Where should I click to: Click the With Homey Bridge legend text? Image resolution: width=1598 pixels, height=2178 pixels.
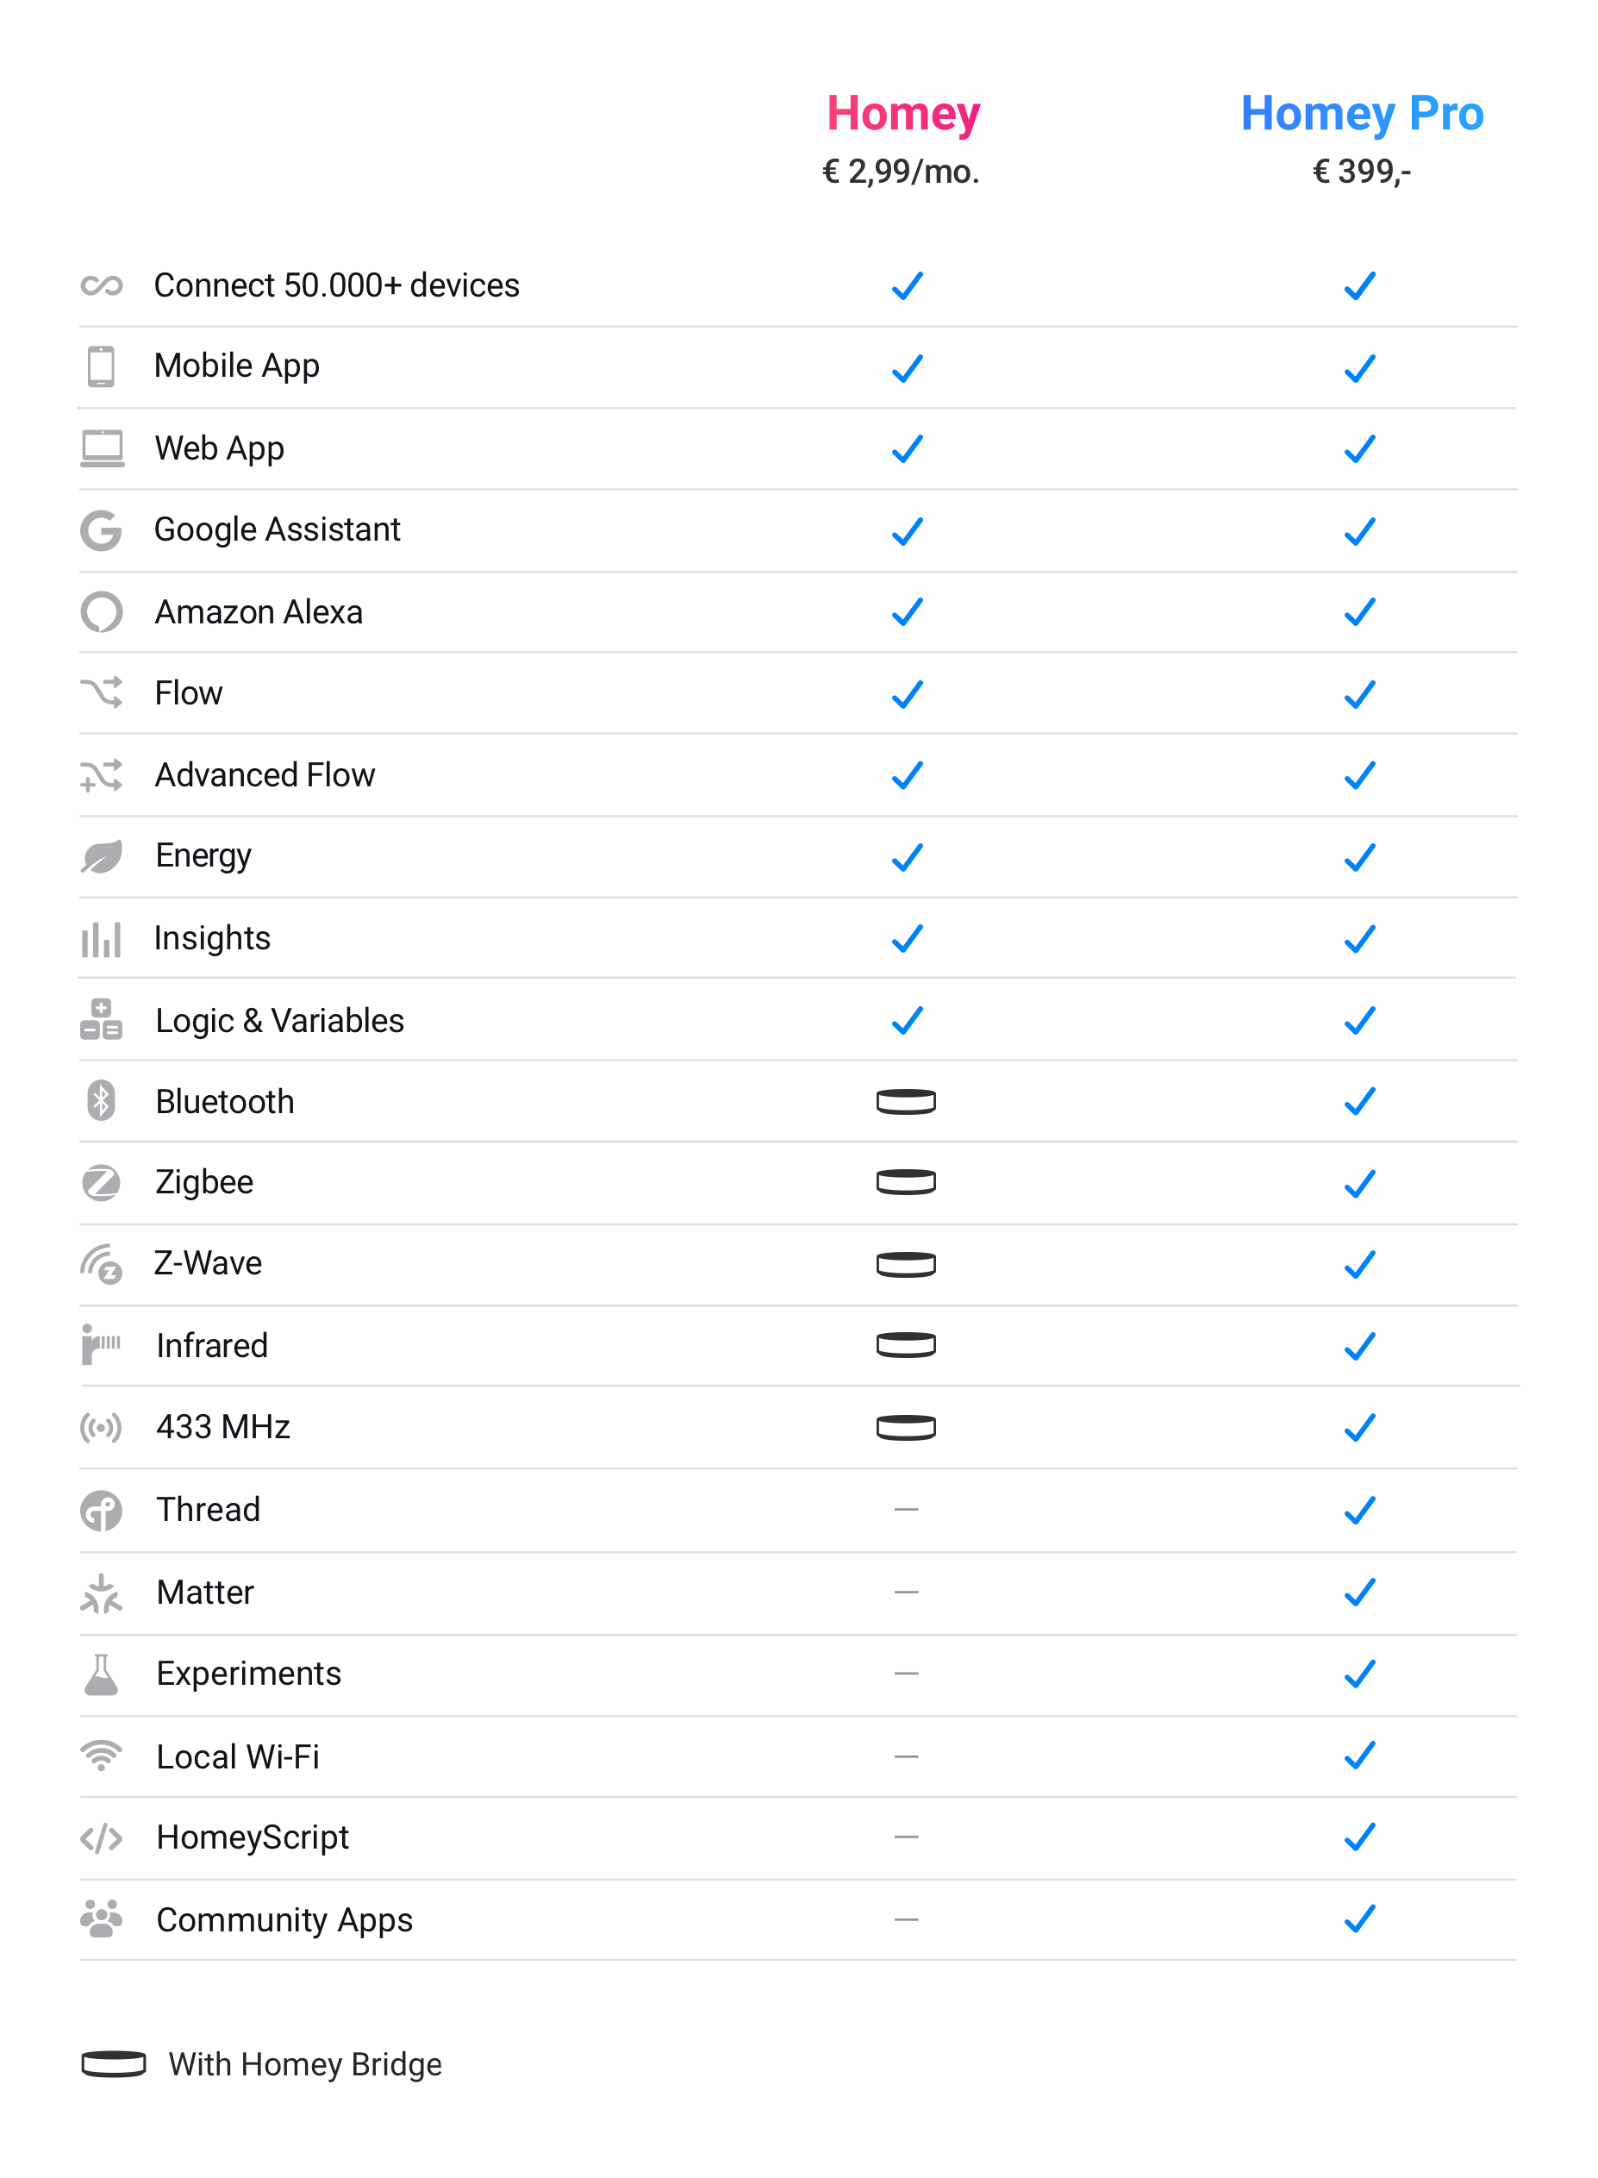tap(305, 2064)
